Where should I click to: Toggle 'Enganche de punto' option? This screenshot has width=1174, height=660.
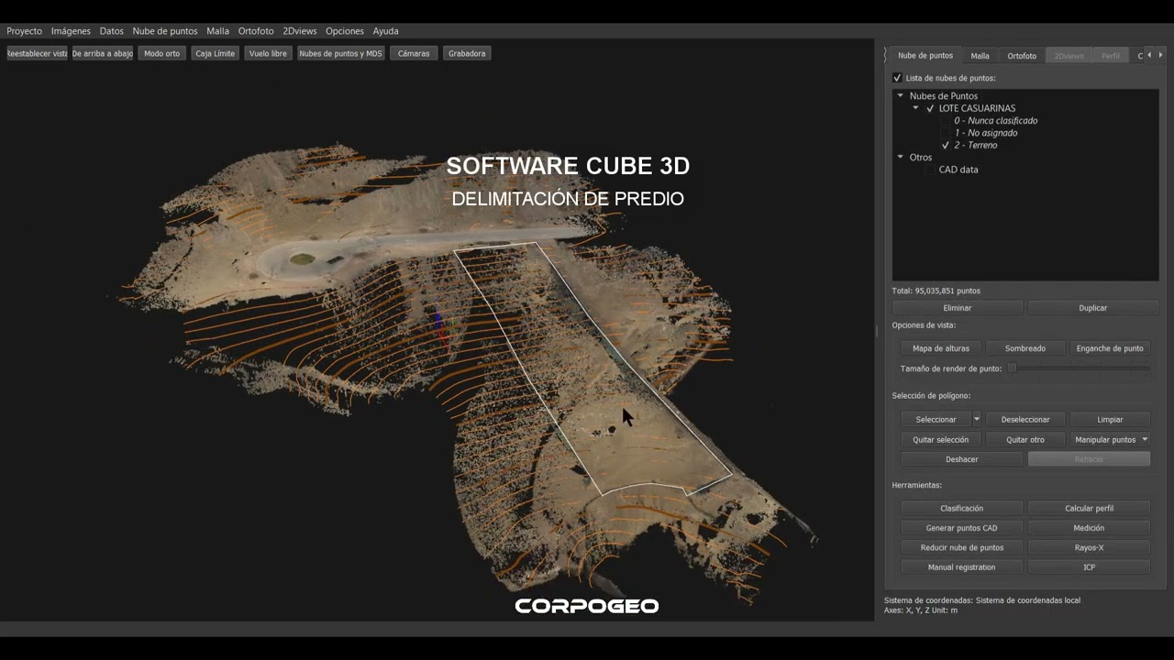(1110, 348)
